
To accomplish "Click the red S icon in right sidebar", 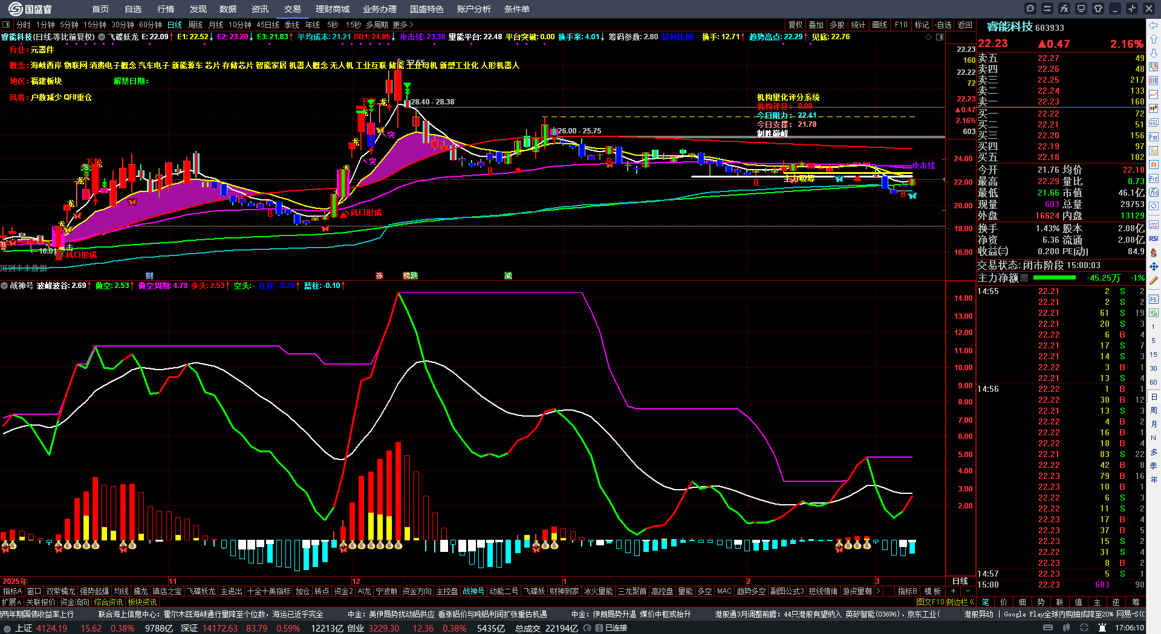I will tap(1154, 252).
